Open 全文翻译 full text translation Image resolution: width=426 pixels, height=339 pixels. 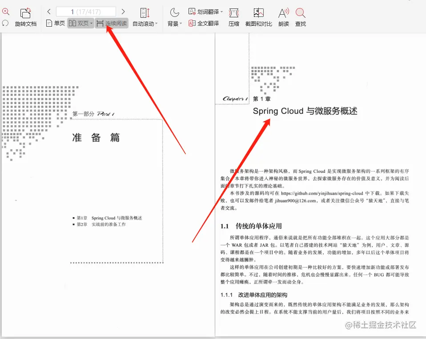(204, 24)
